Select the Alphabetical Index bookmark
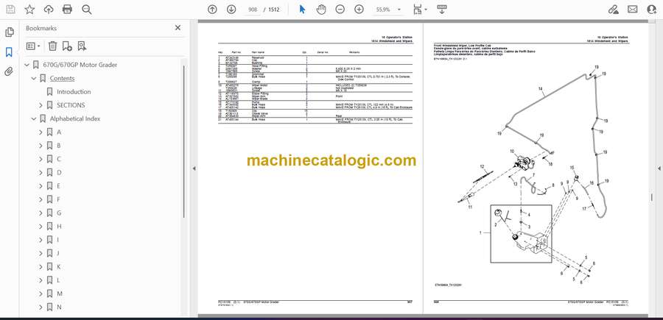Image resolution: width=663 pixels, height=320 pixels. 75,118
